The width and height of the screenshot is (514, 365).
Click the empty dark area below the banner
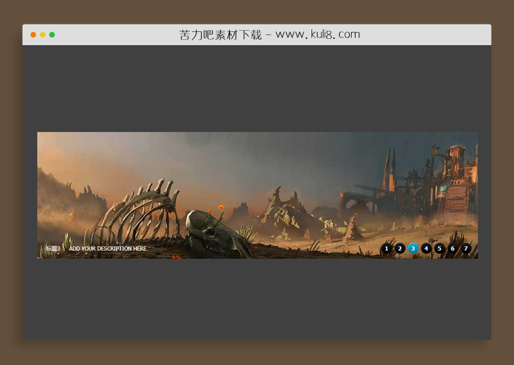click(257, 298)
